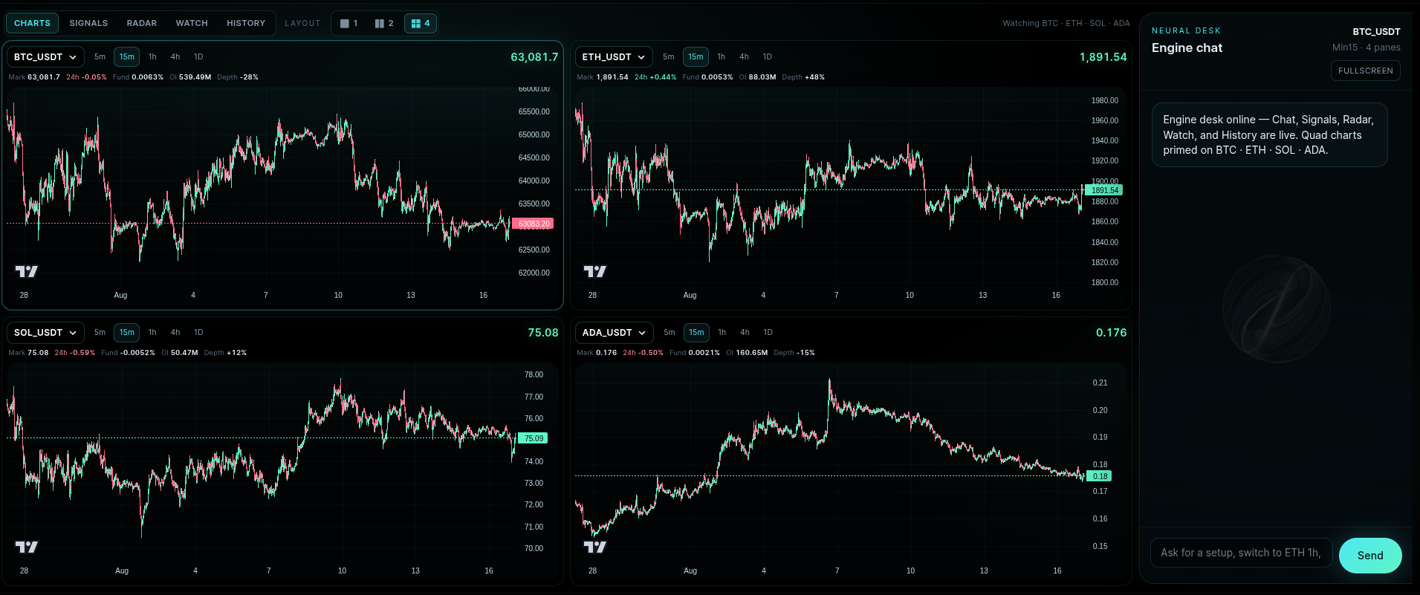Screen dimensions: 1420x595
Task: Set BTC chart to 1D timeframe
Action: click(198, 56)
